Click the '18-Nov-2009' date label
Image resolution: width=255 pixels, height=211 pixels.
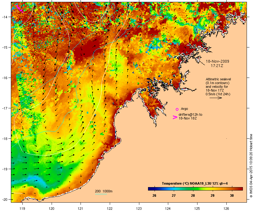coord(217,61)
